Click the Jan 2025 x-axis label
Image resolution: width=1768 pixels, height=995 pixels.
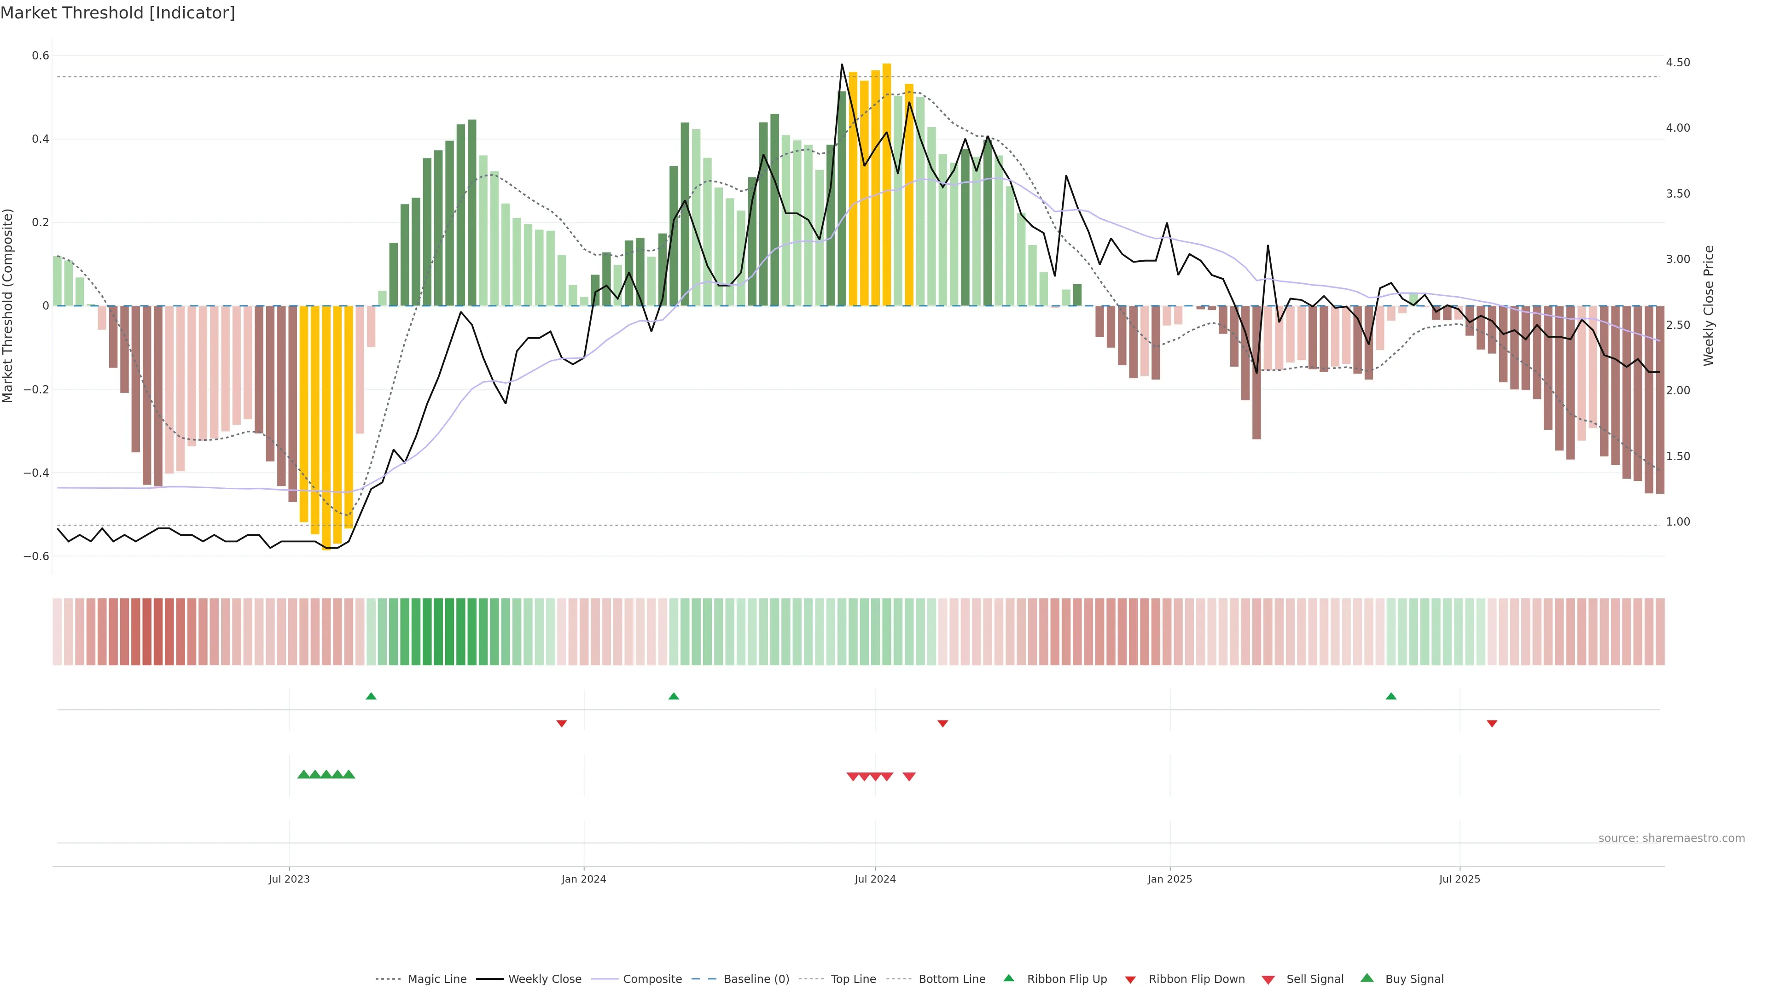(x=1169, y=879)
